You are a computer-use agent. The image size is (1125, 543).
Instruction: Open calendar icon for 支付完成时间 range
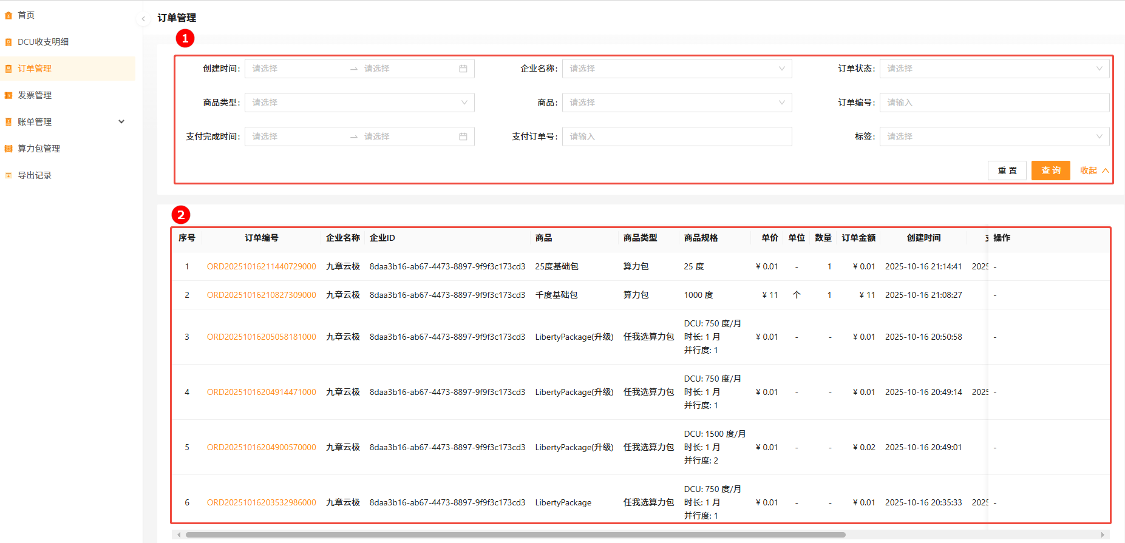(463, 137)
